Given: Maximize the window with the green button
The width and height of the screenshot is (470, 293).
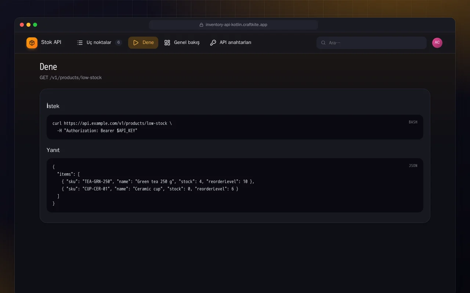Looking at the screenshot, I should click(35, 25).
